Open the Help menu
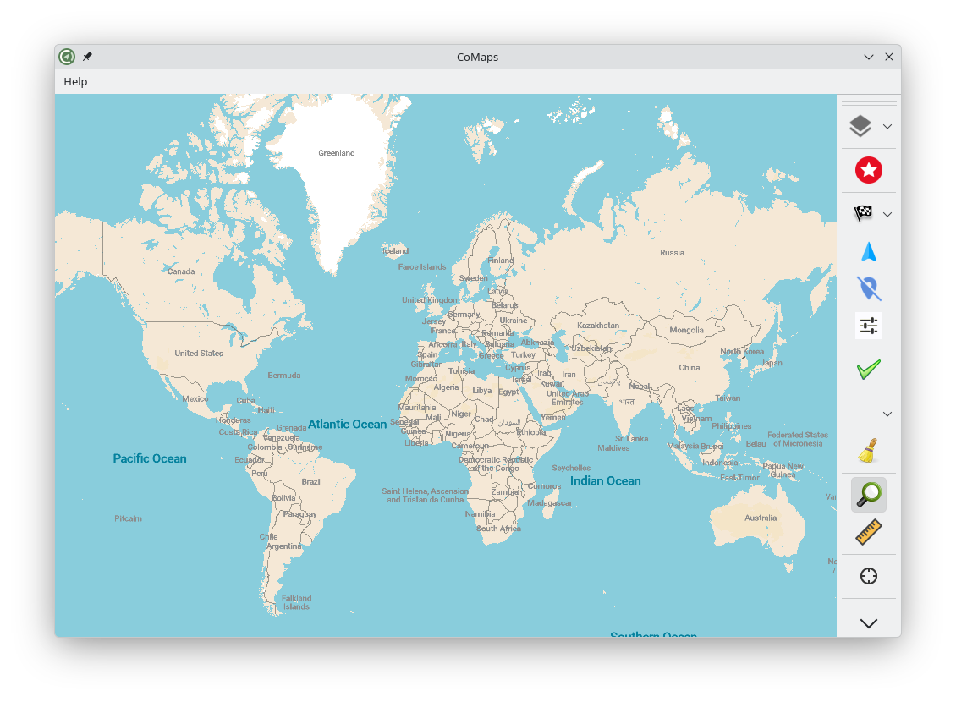Screen dimensions: 956x702 (75, 82)
